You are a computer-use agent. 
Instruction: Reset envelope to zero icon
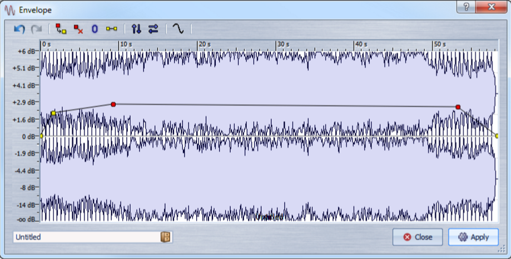coord(95,29)
